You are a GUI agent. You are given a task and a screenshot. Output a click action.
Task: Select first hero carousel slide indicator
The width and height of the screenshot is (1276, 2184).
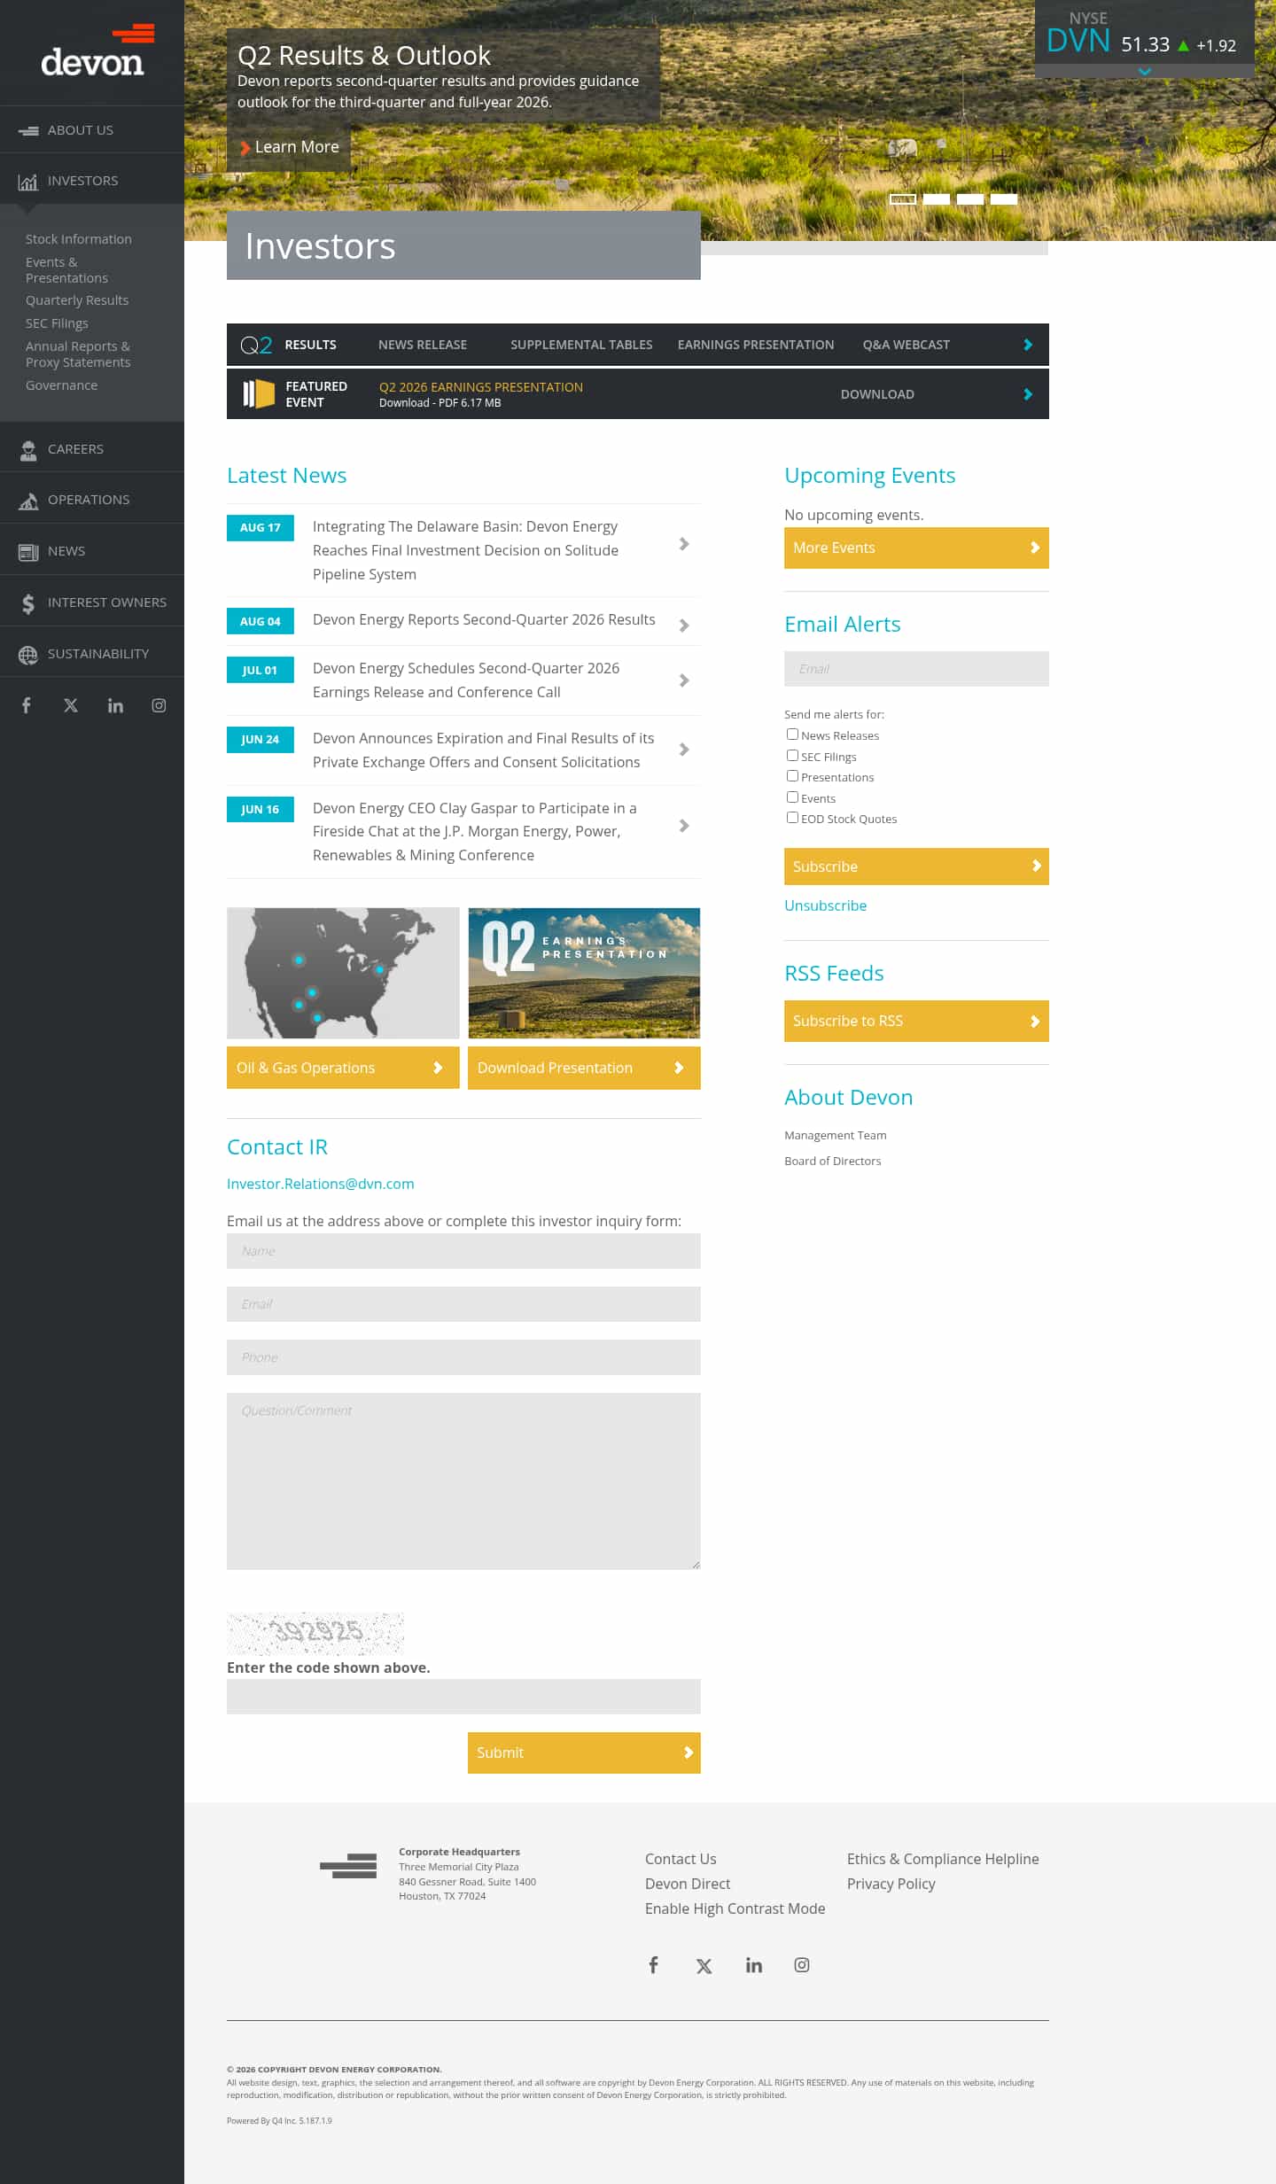[903, 199]
